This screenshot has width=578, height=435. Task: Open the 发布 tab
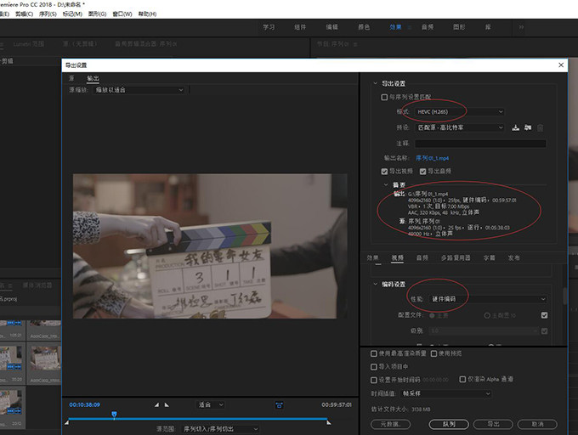514,257
